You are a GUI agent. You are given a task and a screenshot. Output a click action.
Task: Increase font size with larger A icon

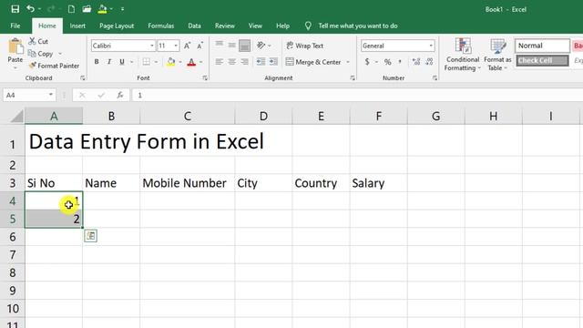[188, 46]
